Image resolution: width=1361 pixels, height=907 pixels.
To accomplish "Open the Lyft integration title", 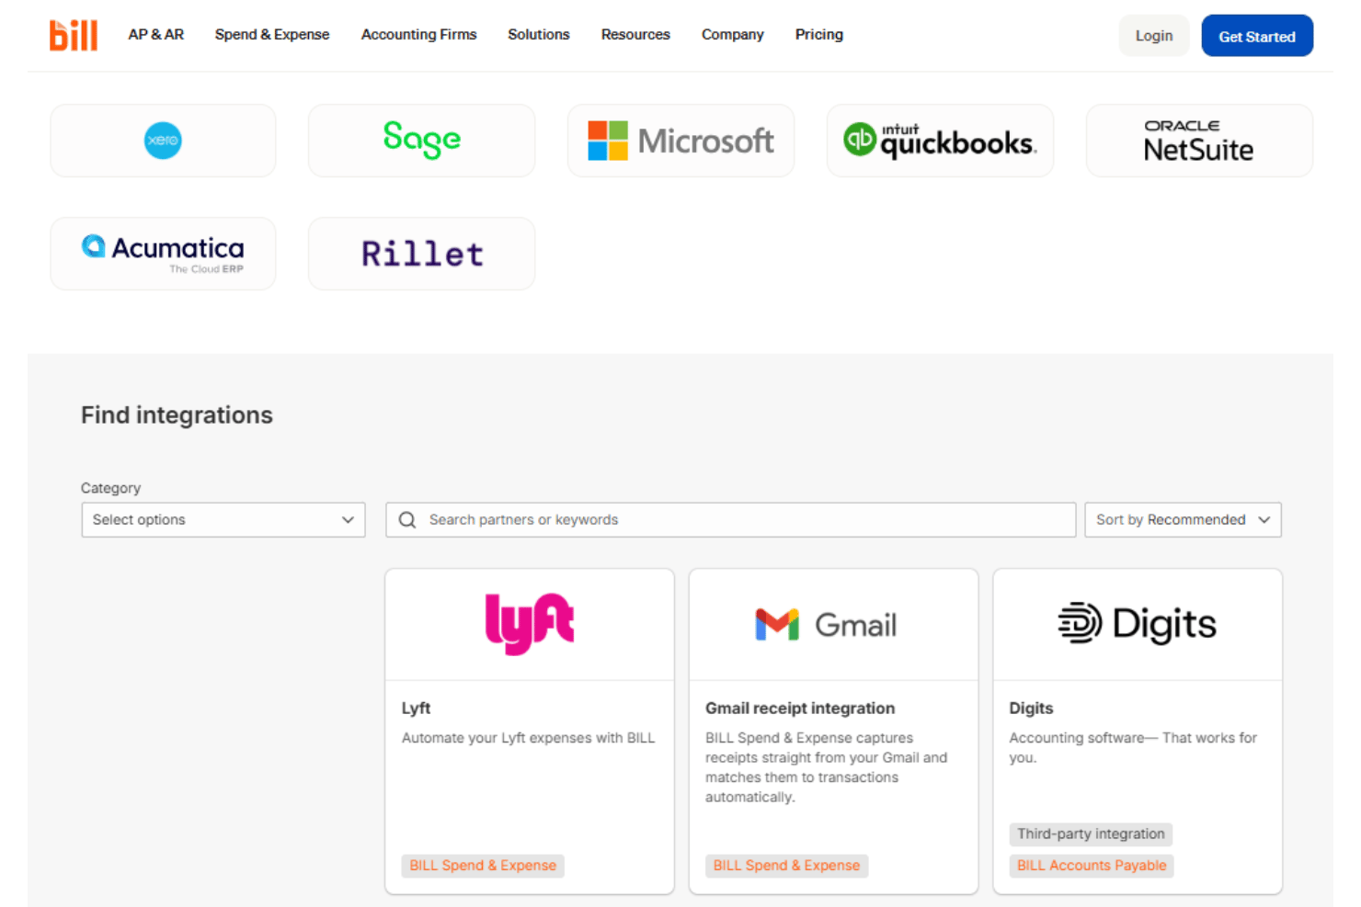I will (x=416, y=709).
